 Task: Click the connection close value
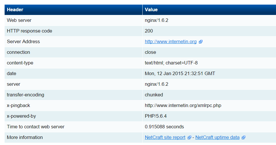150,52
